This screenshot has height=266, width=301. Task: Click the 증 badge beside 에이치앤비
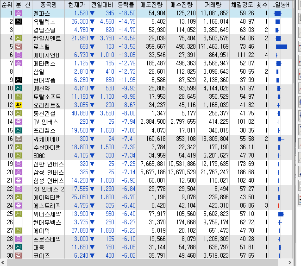click(x=19, y=55)
